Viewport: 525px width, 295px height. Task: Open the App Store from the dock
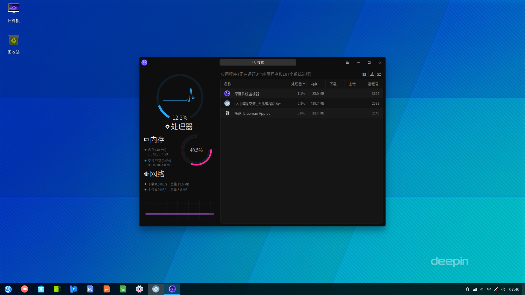click(41, 289)
